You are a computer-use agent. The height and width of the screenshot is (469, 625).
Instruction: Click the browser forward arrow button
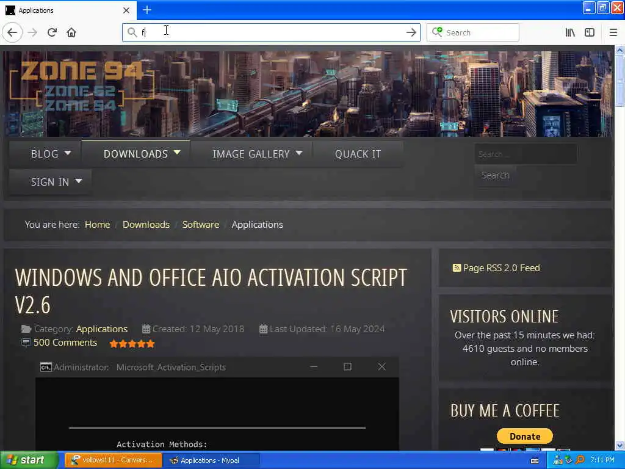pyautogui.click(x=32, y=32)
